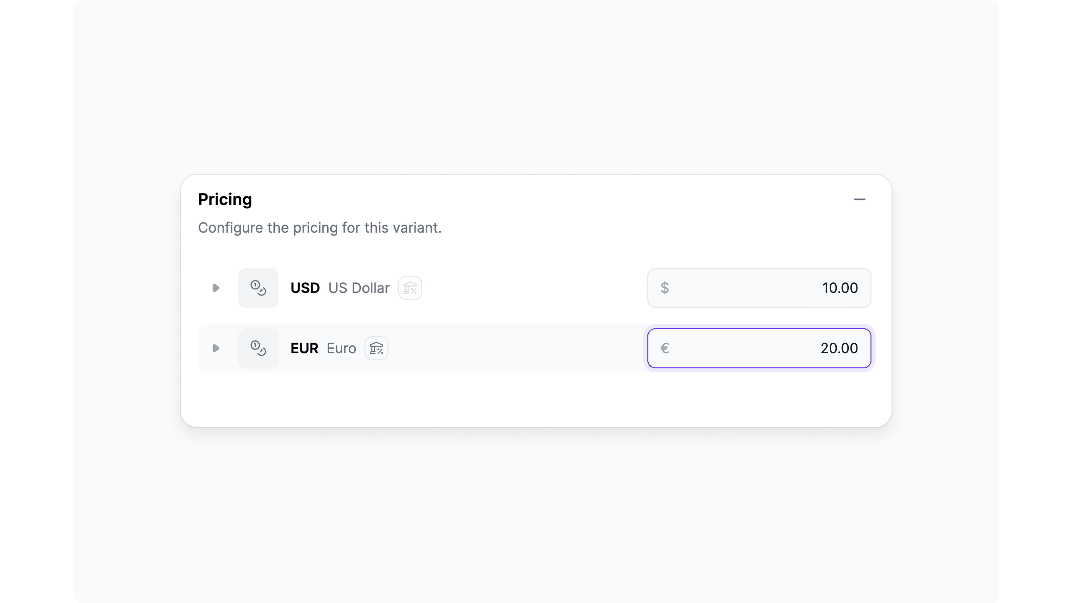Screen dimensions: 1072x603
Task: Click the USD label in the pricing list
Action: 305,287
